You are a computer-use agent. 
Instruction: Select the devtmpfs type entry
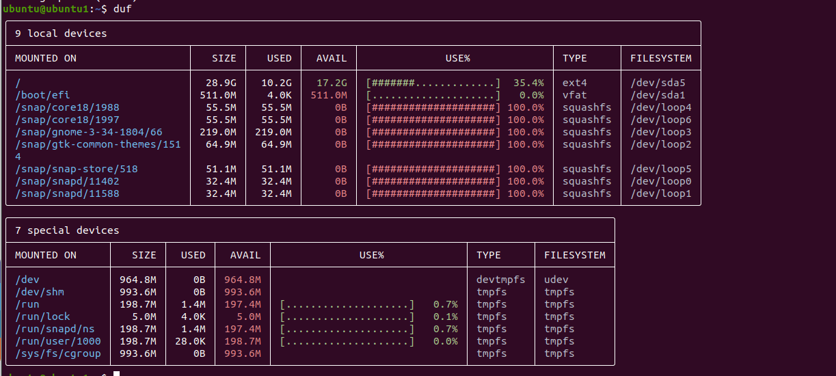pyautogui.click(x=501, y=280)
